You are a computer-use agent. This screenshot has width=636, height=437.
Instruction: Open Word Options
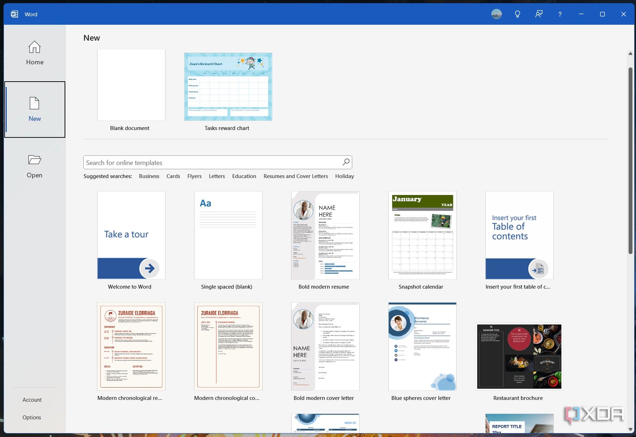(x=31, y=417)
